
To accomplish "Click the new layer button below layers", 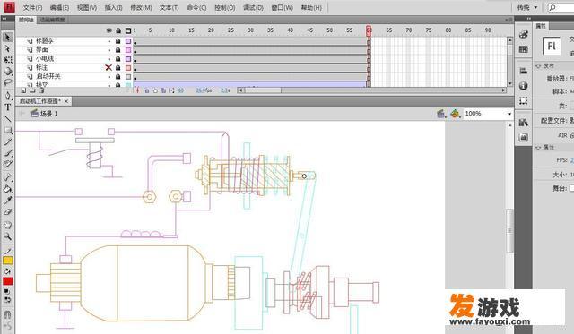I will point(23,90).
